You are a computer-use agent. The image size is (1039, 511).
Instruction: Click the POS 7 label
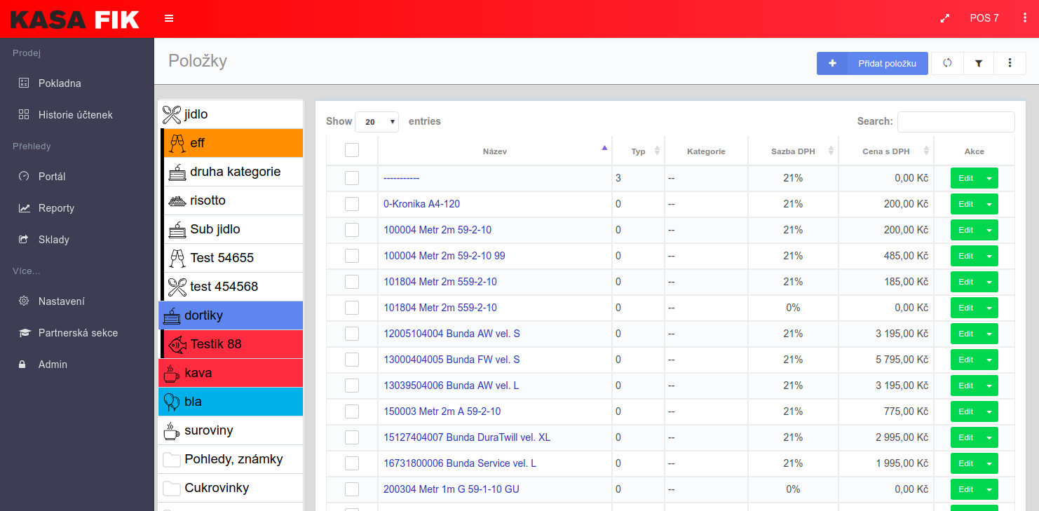984,18
